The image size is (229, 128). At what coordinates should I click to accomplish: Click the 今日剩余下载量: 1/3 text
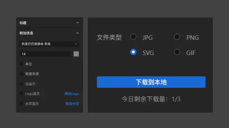(151, 99)
